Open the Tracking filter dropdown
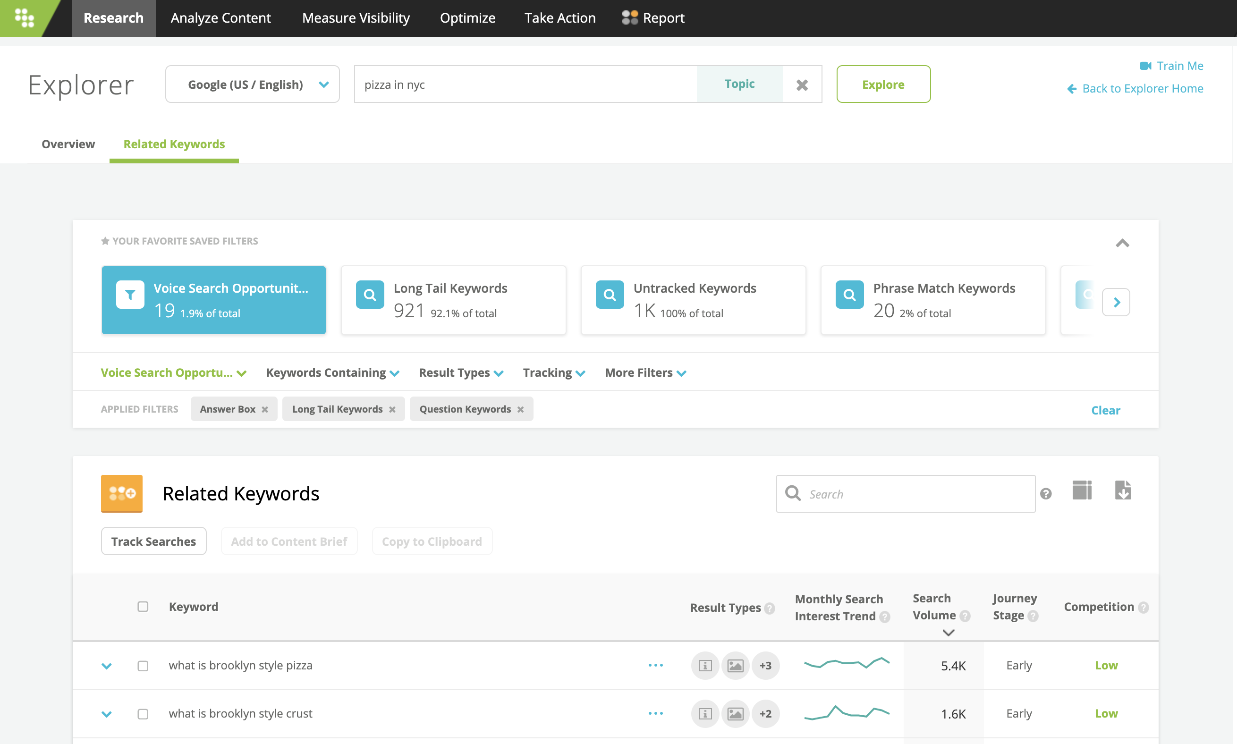Viewport: 1237px width, 744px height. 553,372
